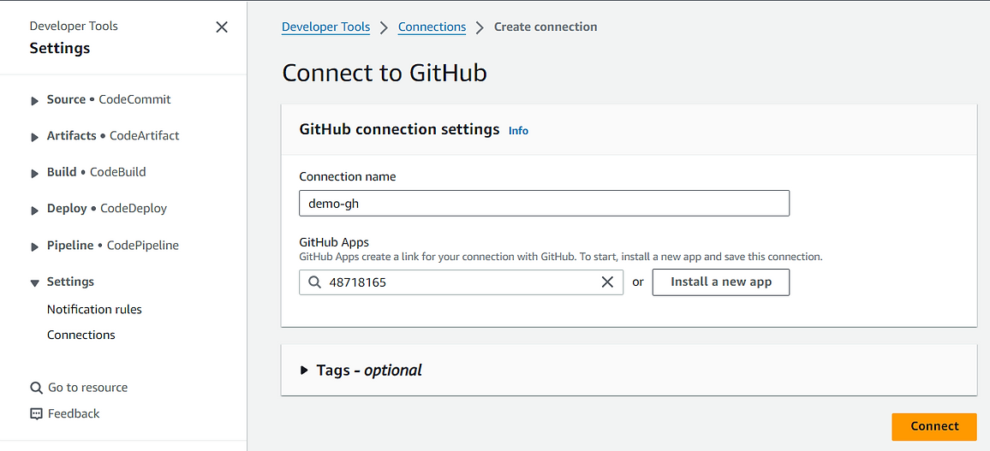Go to Connections breadcrumb link
Image resolution: width=990 pixels, height=451 pixels.
point(432,27)
